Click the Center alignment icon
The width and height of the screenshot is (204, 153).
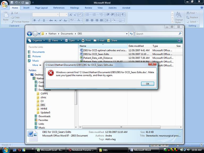pyautogui.click(x=92, y=20)
